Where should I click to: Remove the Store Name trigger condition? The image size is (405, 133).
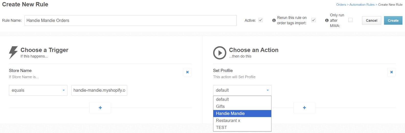point(187,72)
